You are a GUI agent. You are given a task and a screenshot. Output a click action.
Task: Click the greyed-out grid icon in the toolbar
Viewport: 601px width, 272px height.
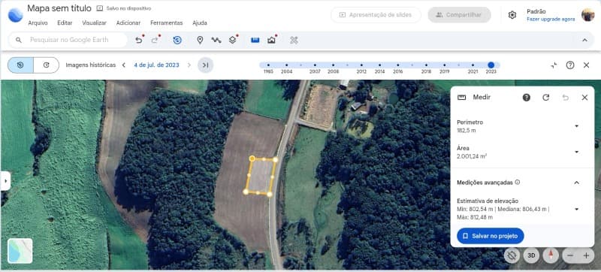click(294, 40)
